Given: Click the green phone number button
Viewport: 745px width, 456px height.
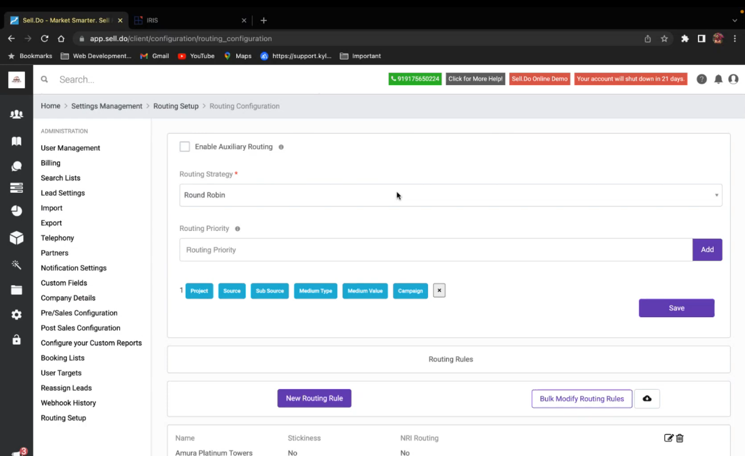Looking at the screenshot, I should pyautogui.click(x=415, y=79).
